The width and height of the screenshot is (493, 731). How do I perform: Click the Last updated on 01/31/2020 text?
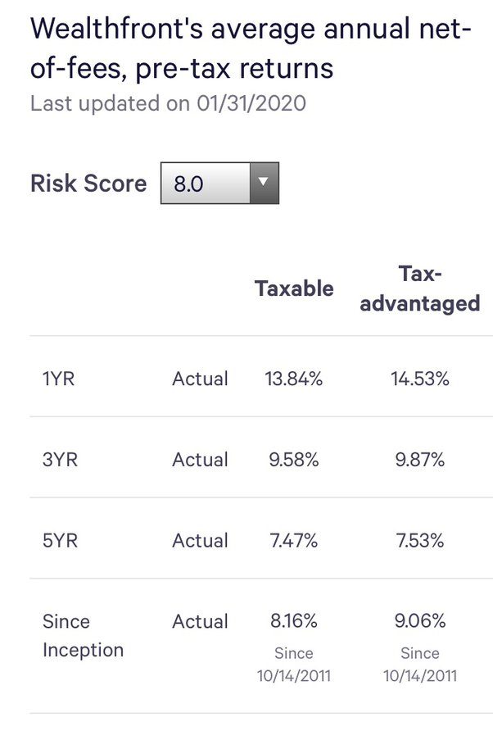(x=168, y=103)
